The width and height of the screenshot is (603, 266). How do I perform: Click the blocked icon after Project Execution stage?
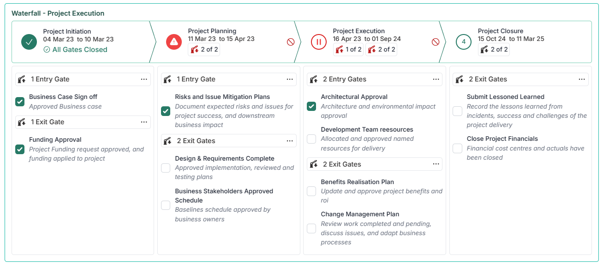(436, 42)
